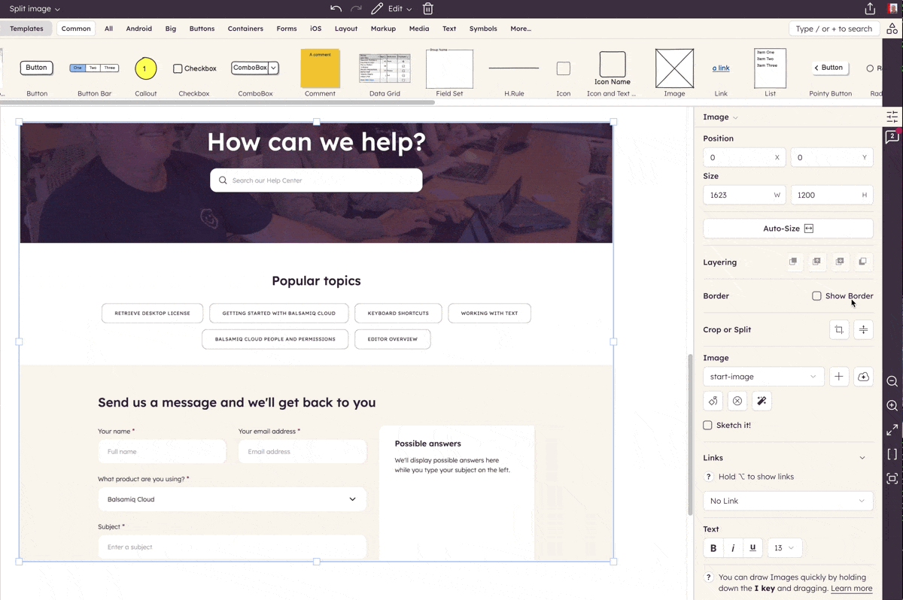Click the trash delete icon

coord(428,9)
